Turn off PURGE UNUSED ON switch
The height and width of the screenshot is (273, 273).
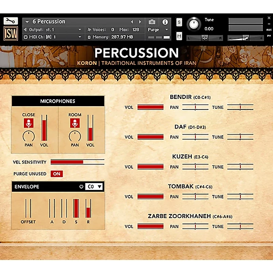(x=57, y=174)
